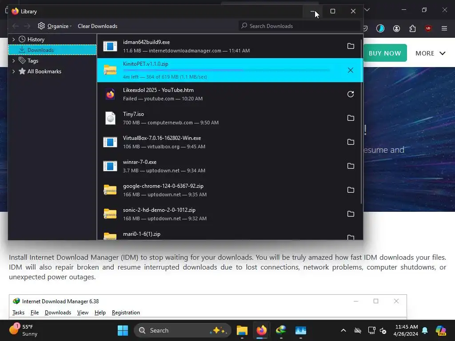This screenshot has width=455, height=341.
Task: Show hidden system tray icons
Action: tap(343, 330)
